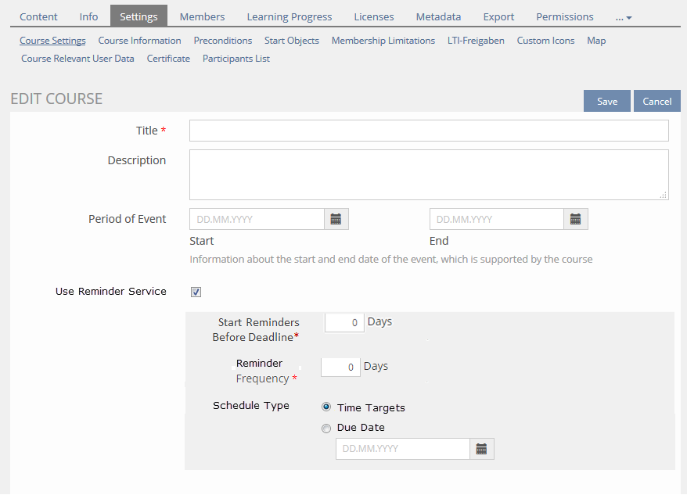Viewport: 687px width, 495px height.
Task: Open the Course Information subtab
Action: (139, 41)
